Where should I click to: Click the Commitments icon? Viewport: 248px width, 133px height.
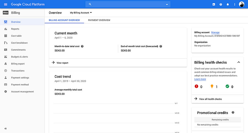pyautogui.click(x=6, y=50)
